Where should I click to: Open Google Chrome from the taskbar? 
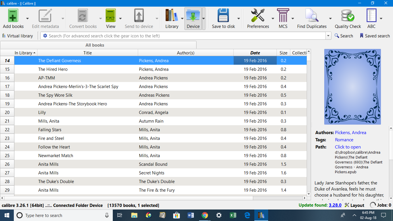tap(205, 215)
